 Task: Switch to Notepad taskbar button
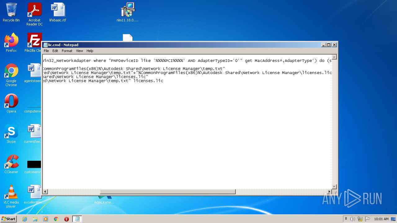coord(77,219)
